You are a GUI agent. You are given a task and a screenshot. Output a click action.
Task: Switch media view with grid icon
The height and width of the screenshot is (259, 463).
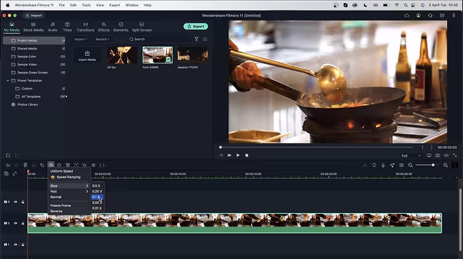tap(205, 39)
